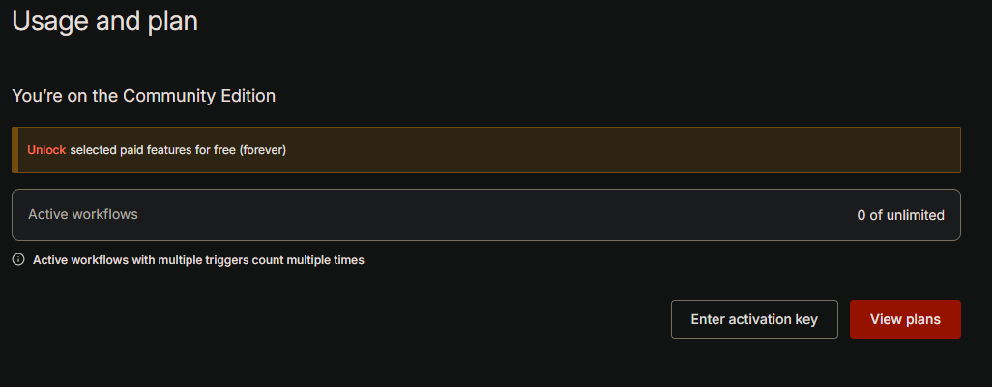This screenshot has height=387, width=992.
Task: Click the Usage and plan heading
Action: (104, 21)
